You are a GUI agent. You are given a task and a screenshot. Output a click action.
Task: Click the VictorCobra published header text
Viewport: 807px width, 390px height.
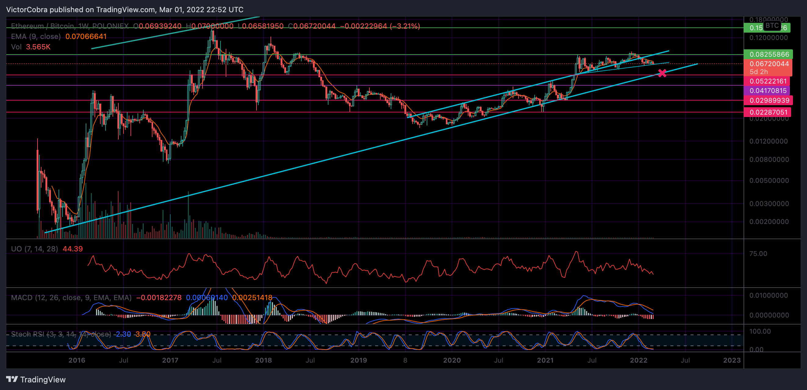(x=124, y=10)
